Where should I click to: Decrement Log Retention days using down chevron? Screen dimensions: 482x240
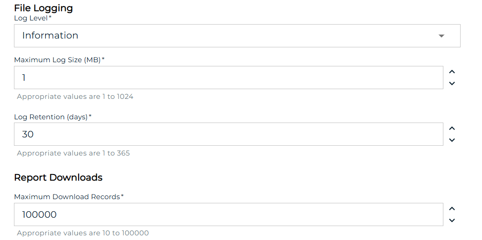(x=452, y=140)
